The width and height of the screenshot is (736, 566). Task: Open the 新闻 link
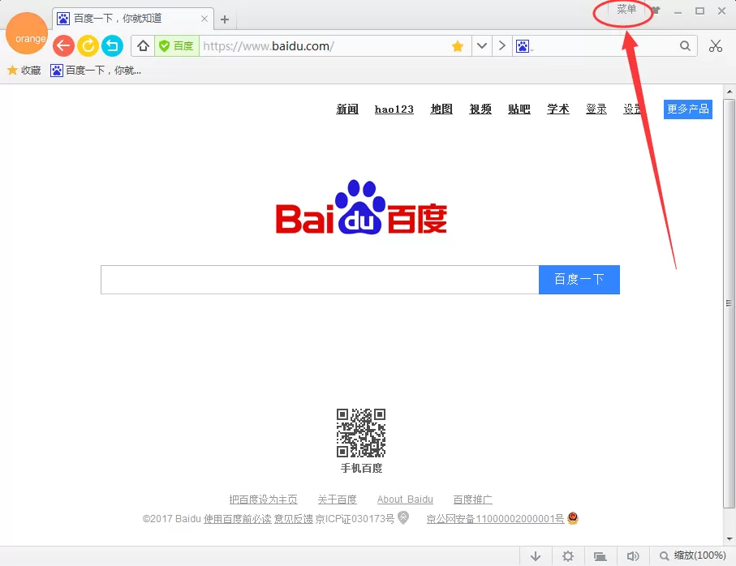[347, 109]
